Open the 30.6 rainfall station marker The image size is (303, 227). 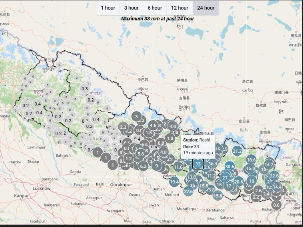point(229,167)
